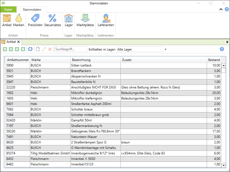Select the Stammdaten ribbon tab
The height and width of the screenshot is (172, 230).
click(x=32, y=10)
